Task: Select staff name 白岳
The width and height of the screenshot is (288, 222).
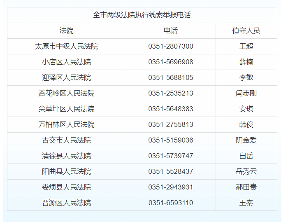Action: point(246,156)
